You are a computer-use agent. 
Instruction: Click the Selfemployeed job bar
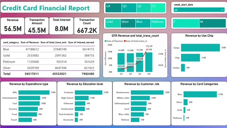pyautogui.click(x=139, y=103)
